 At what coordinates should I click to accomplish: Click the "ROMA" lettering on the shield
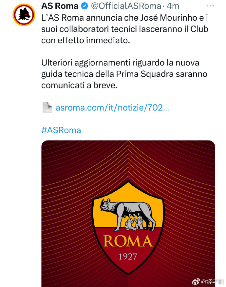point(128,242)
